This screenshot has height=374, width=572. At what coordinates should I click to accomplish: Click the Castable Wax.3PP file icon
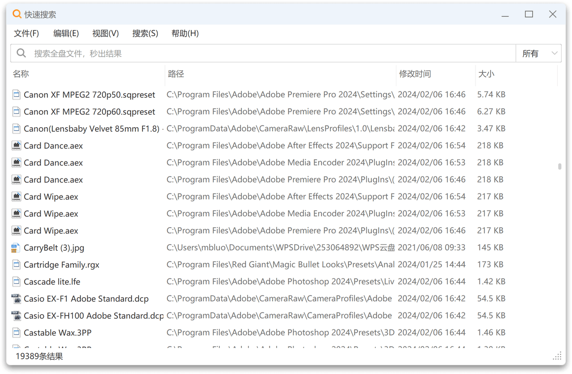[x=16, y=332]
